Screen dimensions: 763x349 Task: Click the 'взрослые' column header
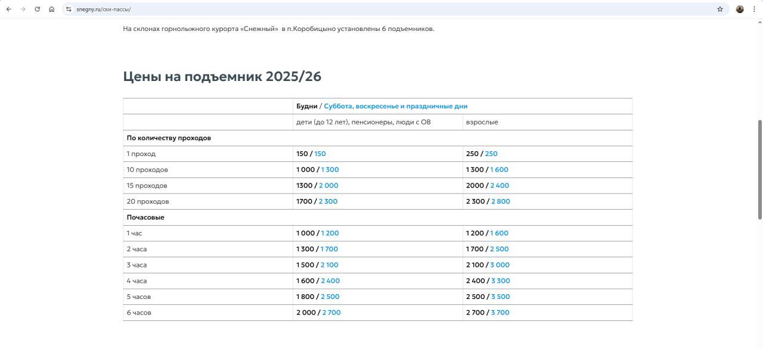click(x=482, y=122)
